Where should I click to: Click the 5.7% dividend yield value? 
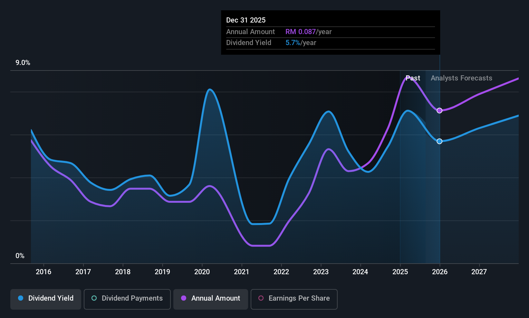[x=293, y=43]
